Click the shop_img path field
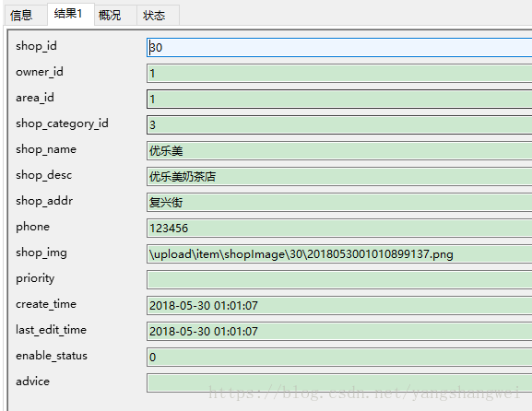Screen dimensions: 532x411 tap(339, 253)
